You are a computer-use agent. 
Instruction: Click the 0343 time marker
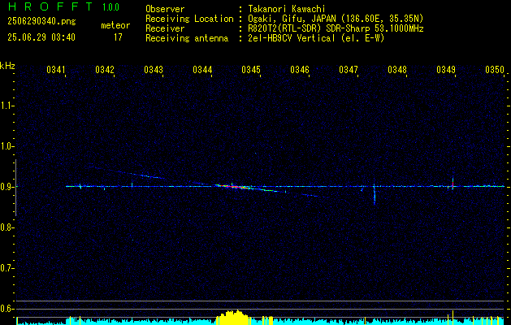(x=154, y=70)
